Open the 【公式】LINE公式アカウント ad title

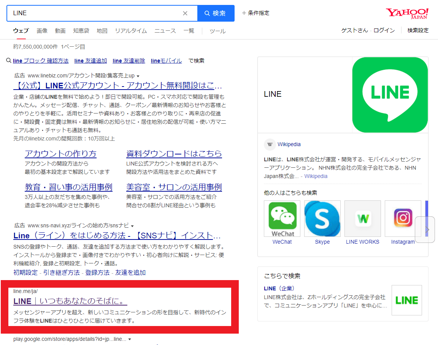click(117, 85)
